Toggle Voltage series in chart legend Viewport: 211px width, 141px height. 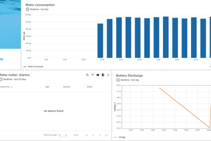[x=122, y=137]
